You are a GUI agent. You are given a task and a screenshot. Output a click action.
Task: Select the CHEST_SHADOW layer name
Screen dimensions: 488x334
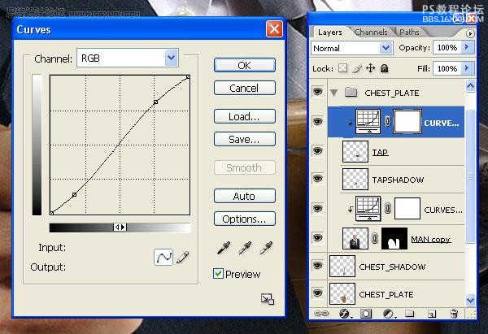pos(392,267)
